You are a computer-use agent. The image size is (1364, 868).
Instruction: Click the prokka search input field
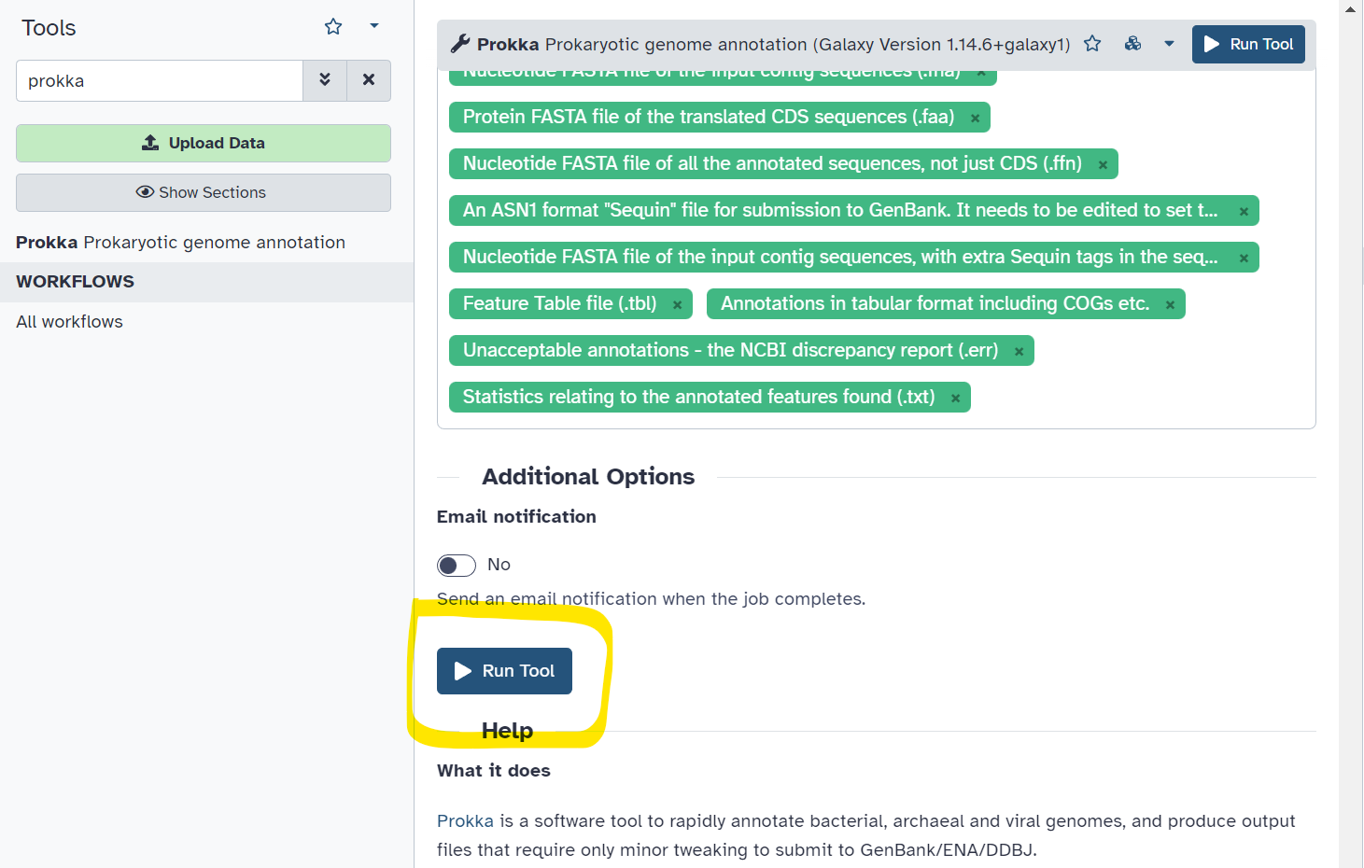[x=160, y=81]
